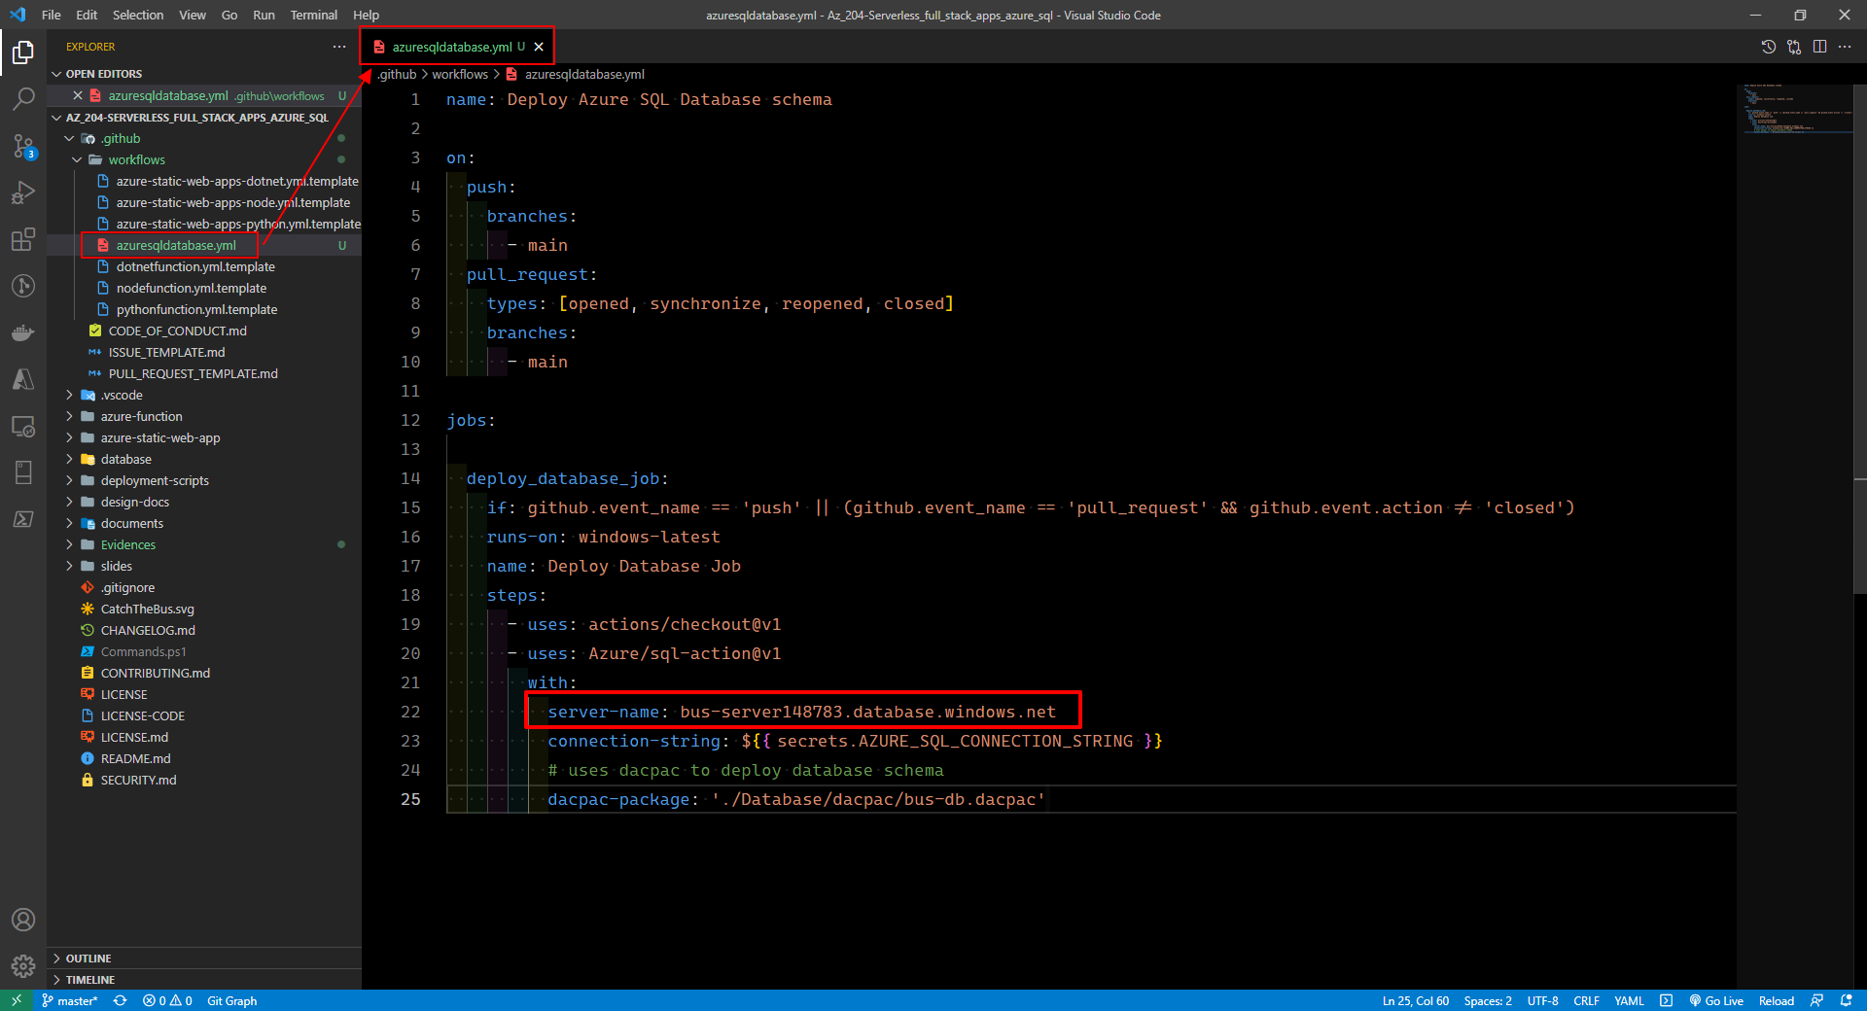Open the Docker view
The width and height of the screenshot is (1867, 1011).
pos(23,332)
